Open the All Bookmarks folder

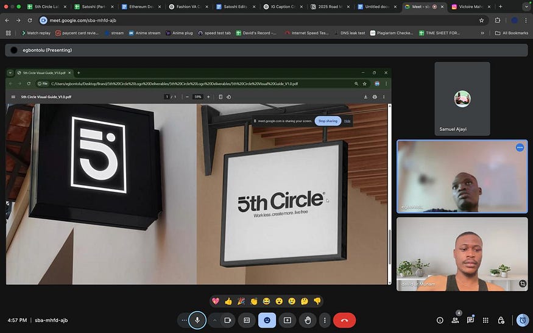point(512,33)
